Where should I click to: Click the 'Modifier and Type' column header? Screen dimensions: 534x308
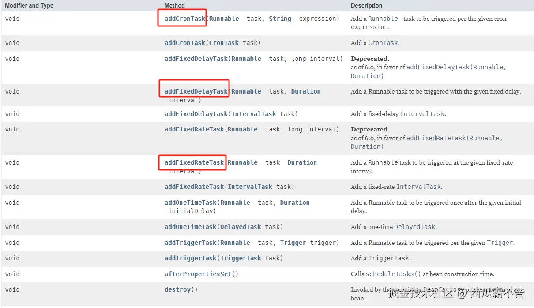coord(29,5)
